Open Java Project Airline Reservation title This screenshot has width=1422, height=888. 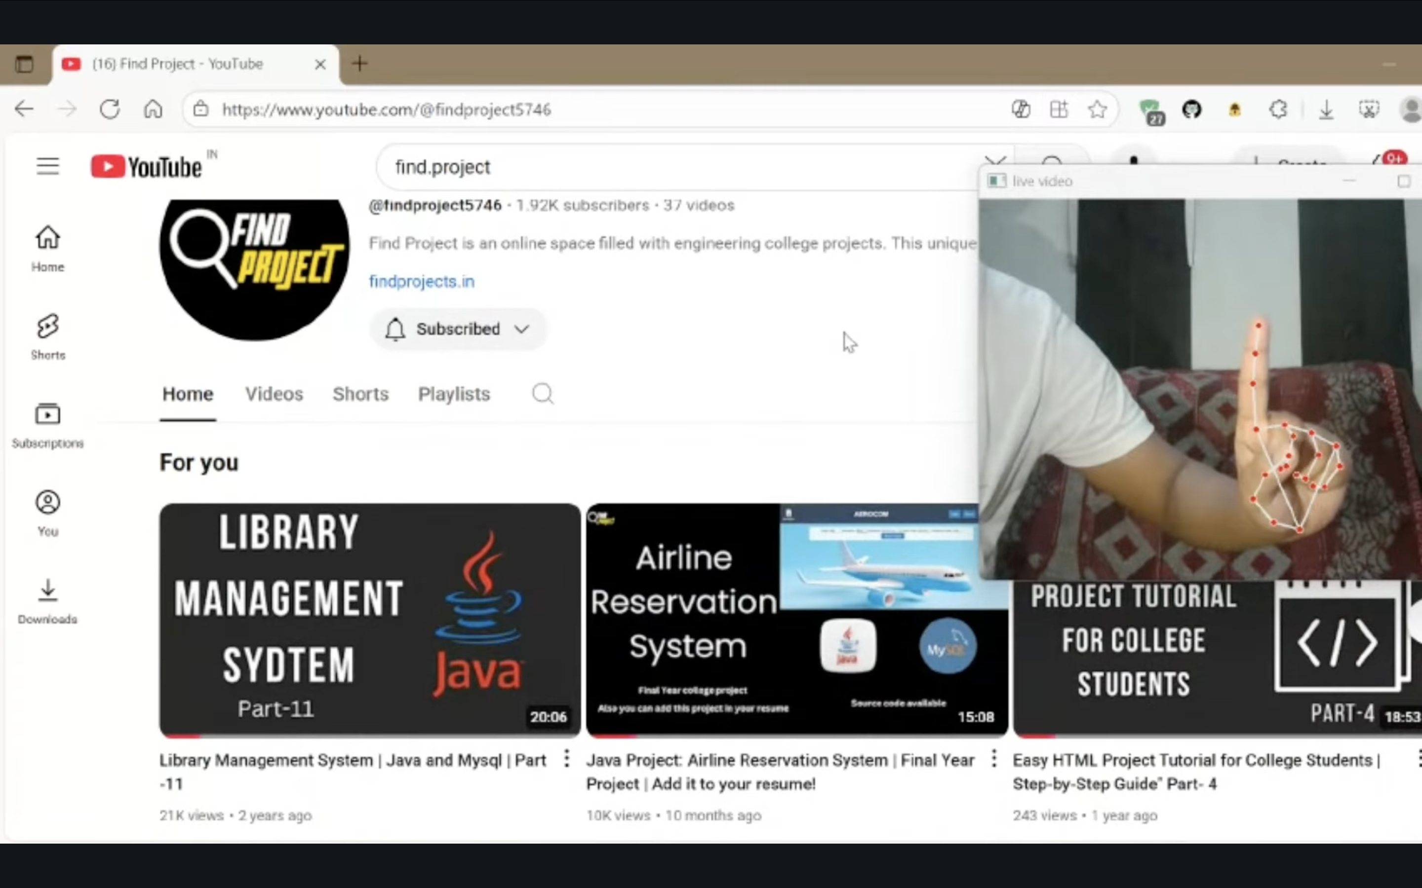780,772
